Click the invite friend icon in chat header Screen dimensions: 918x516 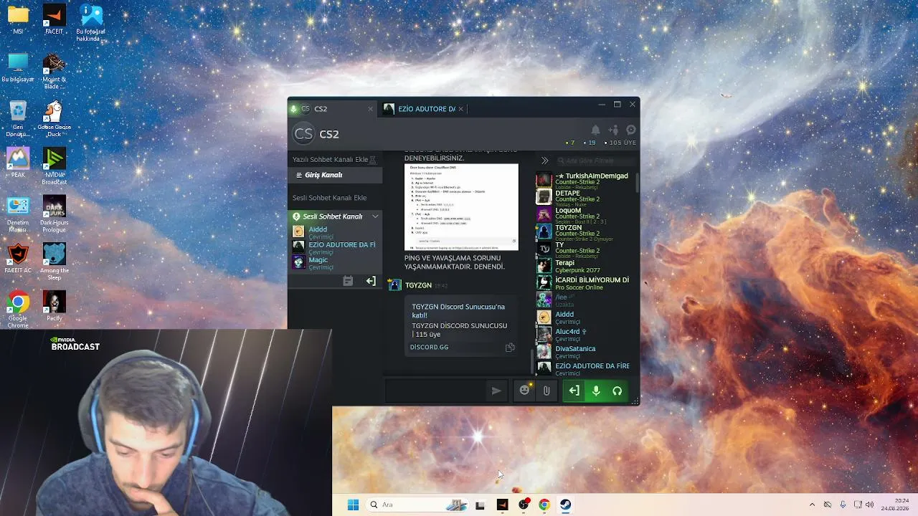(x=613, y=130)
